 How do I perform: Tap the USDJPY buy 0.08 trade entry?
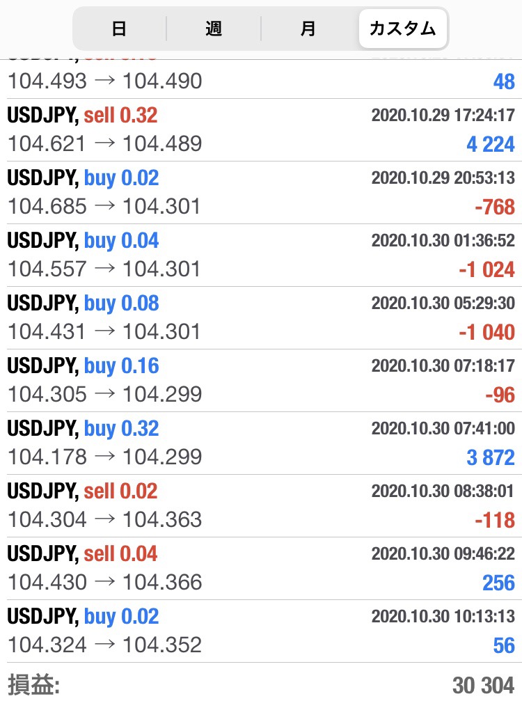(x=261, y=318)
